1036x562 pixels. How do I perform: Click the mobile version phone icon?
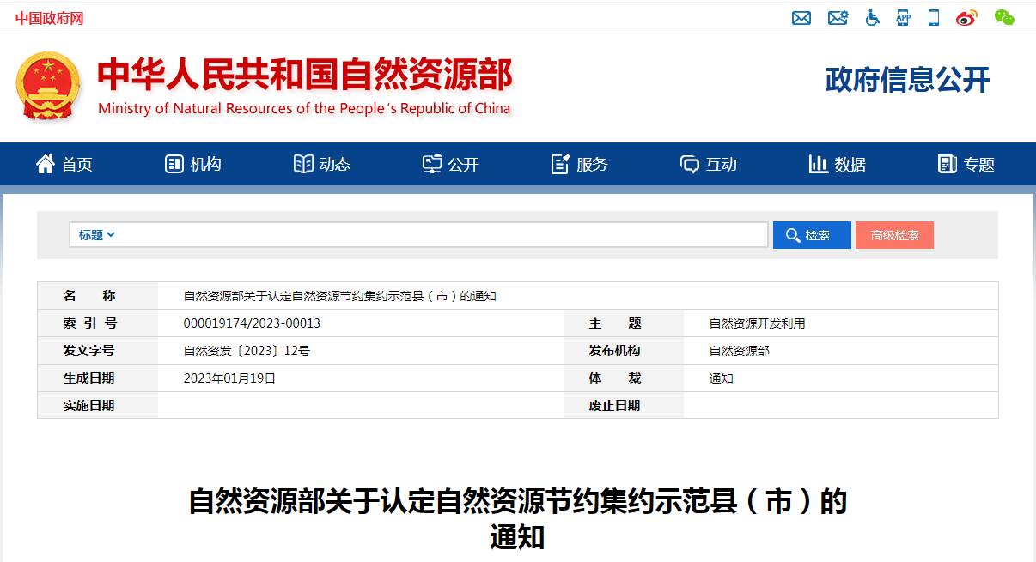tap(934, 18)
